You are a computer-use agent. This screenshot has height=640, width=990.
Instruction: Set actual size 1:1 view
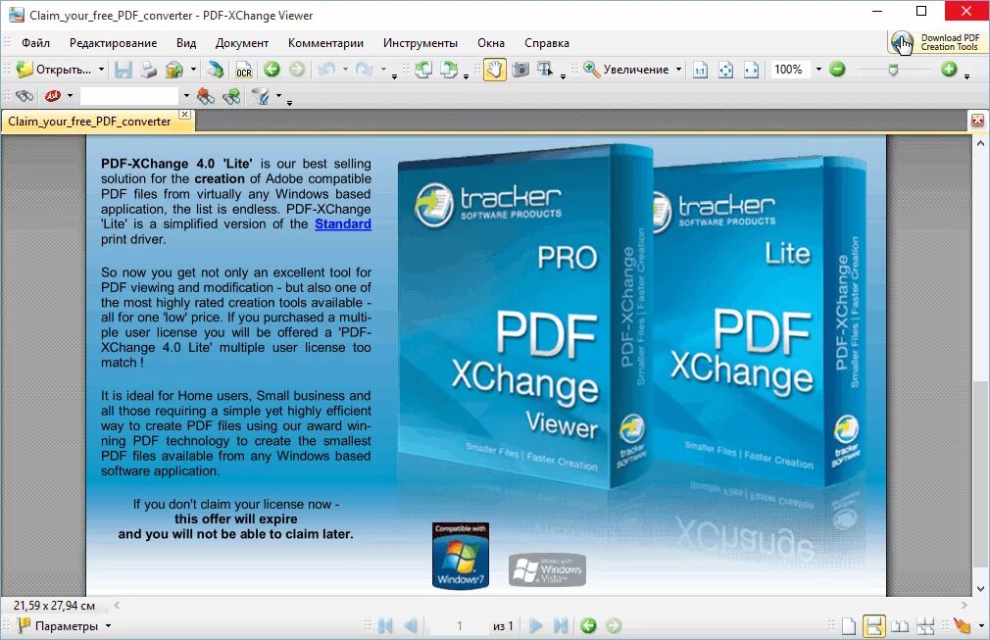click(700, 70)
